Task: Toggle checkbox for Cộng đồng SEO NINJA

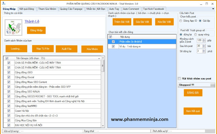Action: [9, 91]
